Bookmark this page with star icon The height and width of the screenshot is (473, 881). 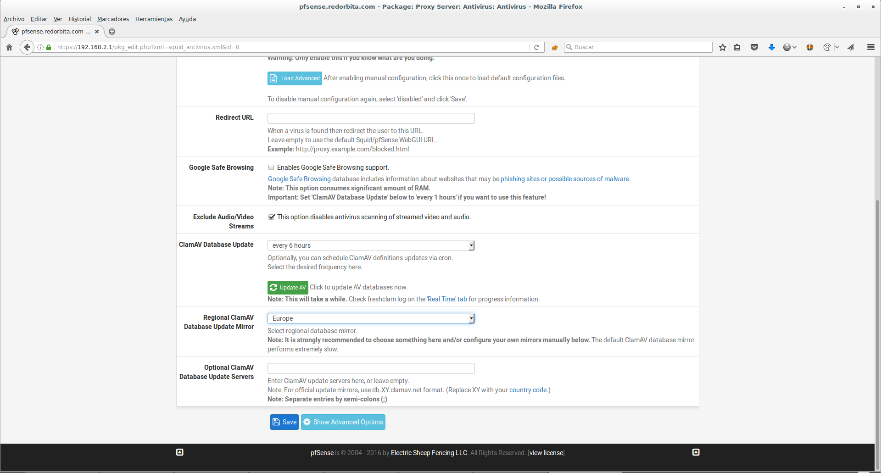723,47
